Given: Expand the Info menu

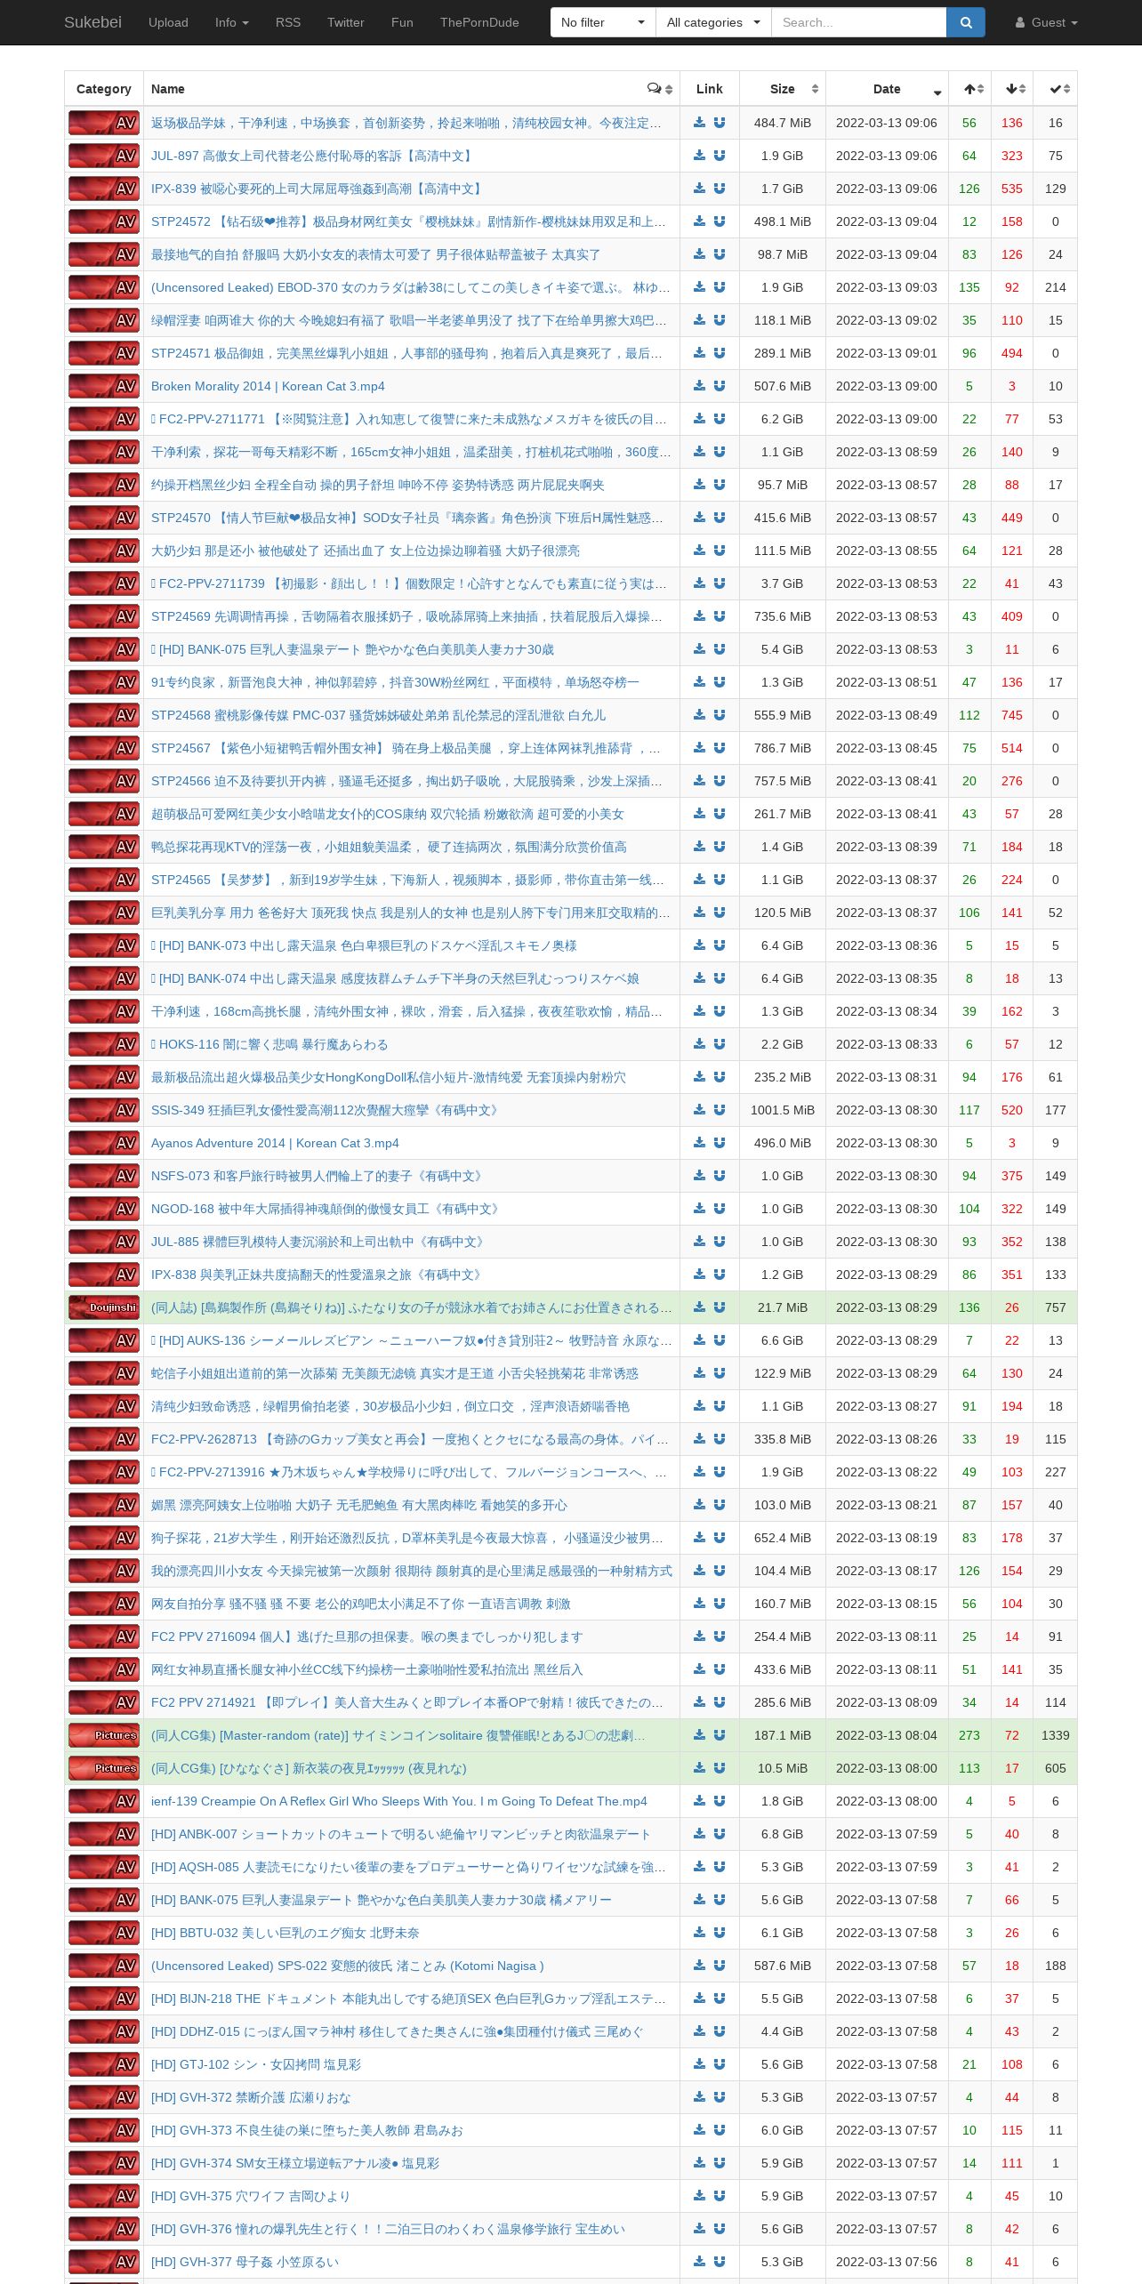Looking at the screenshot, I should [x=231, y=22].
